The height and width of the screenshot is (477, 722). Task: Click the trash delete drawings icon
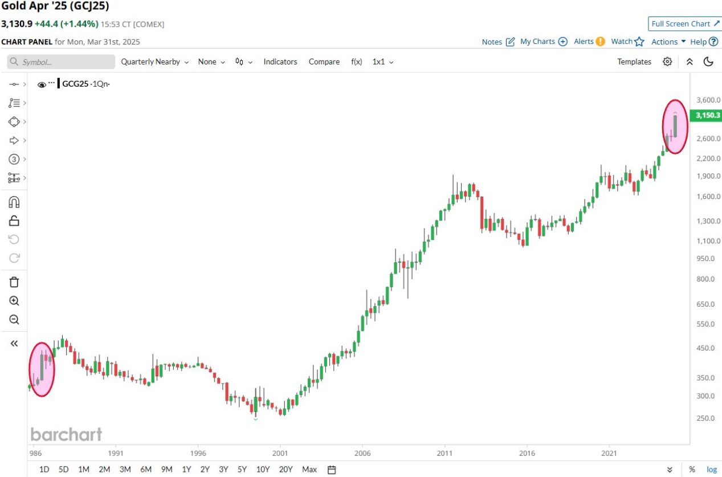[x=14, y=282]
